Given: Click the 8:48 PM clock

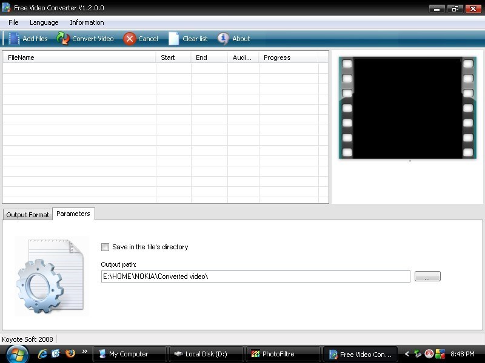Looking at the screenshot, I should [x=463, y=354].
